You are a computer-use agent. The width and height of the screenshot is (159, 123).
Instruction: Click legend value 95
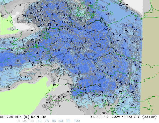[61, 121]
